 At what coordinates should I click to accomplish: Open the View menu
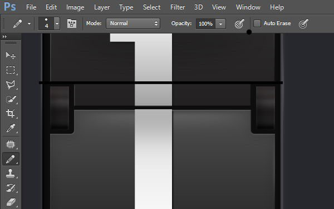(x=219, y=7)
